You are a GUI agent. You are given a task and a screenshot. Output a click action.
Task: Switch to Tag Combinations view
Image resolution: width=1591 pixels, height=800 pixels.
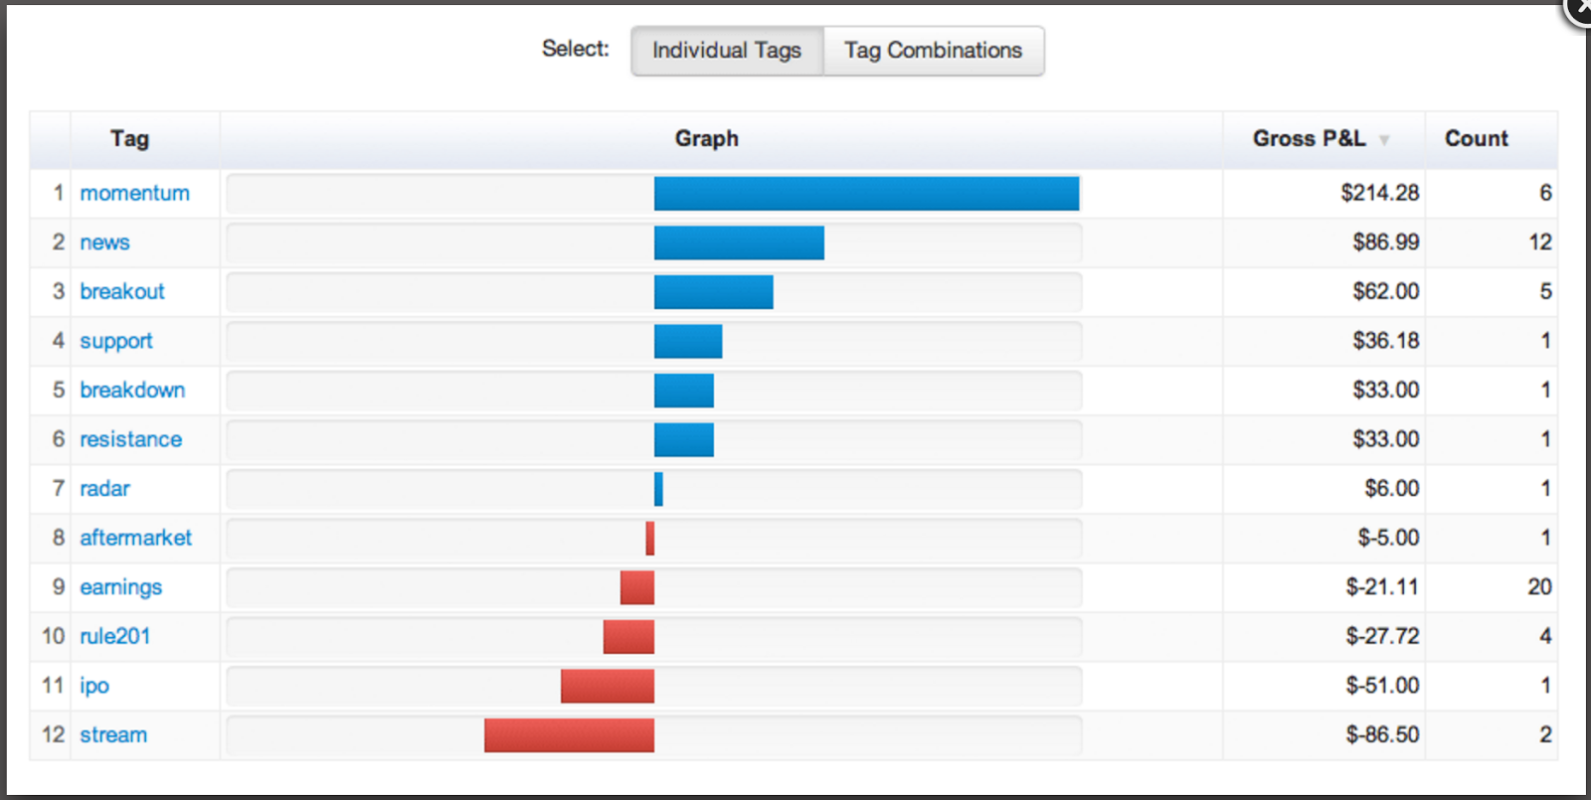pyautogui.click(x=933, y=51)
